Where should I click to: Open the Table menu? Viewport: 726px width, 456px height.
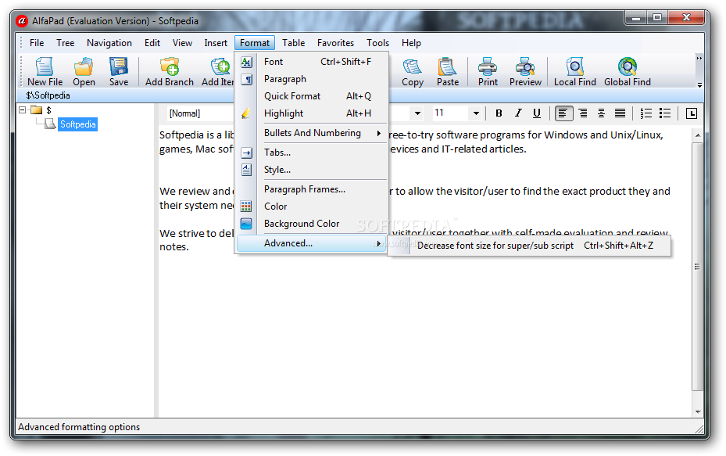[x=294, y=43]
